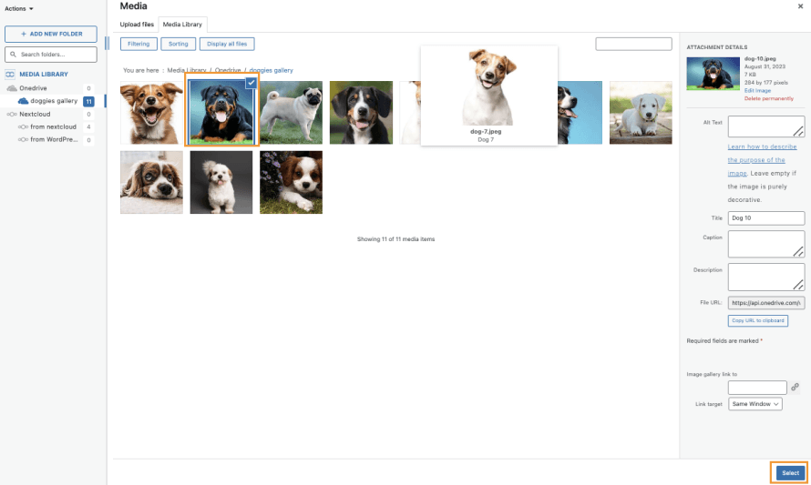This screenshot has height=485, width=811.
Task: Click Onedrive in the breadcrumb path
Action: click(x=228, y=70)
